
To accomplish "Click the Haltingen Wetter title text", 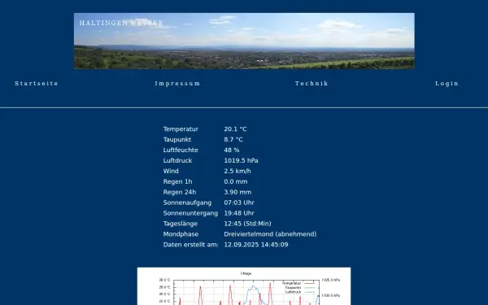I will tap(121, 23).
